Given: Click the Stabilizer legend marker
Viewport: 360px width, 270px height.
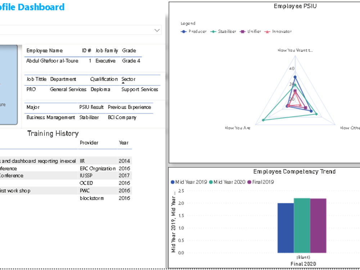Looking at the screenshot, I should pos(213,32).
